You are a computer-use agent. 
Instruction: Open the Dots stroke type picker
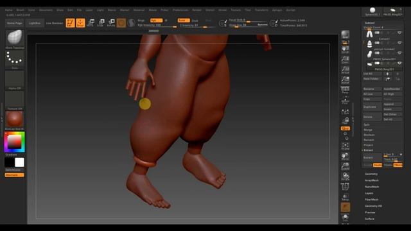pyautogui.click(x=15, y=58)
